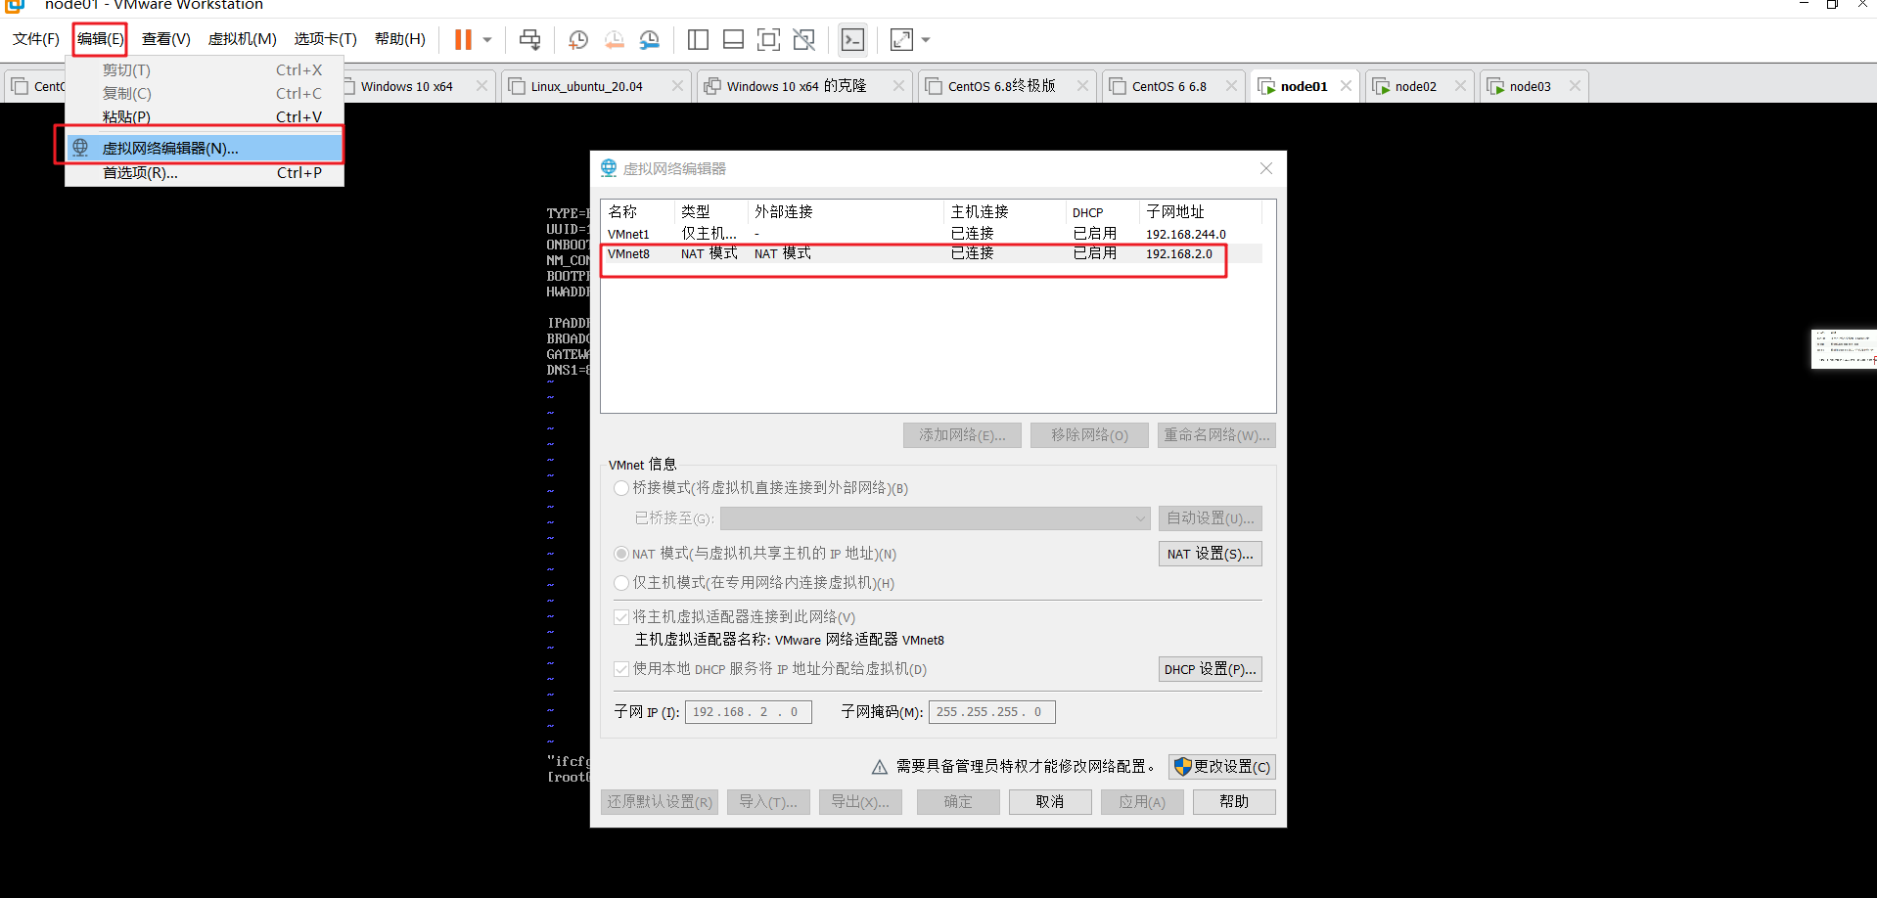Image resolution: width=1877 pixels, height=898 pixels.
Task: Pause the virtual machine with the orange pause icon
Action: pyautogui.click(x=463, y=39)
